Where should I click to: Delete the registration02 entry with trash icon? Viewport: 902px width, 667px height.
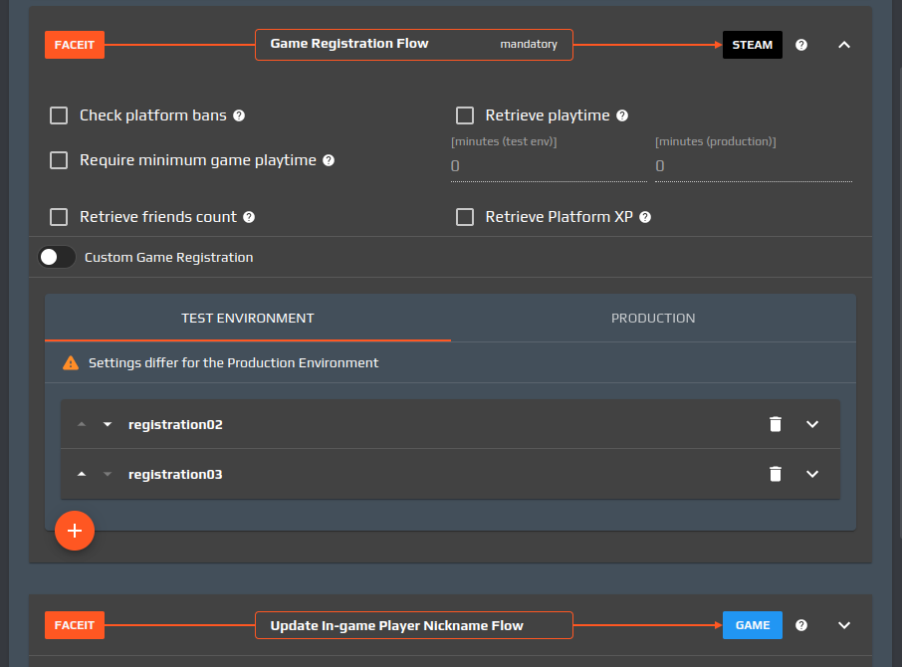776,424
